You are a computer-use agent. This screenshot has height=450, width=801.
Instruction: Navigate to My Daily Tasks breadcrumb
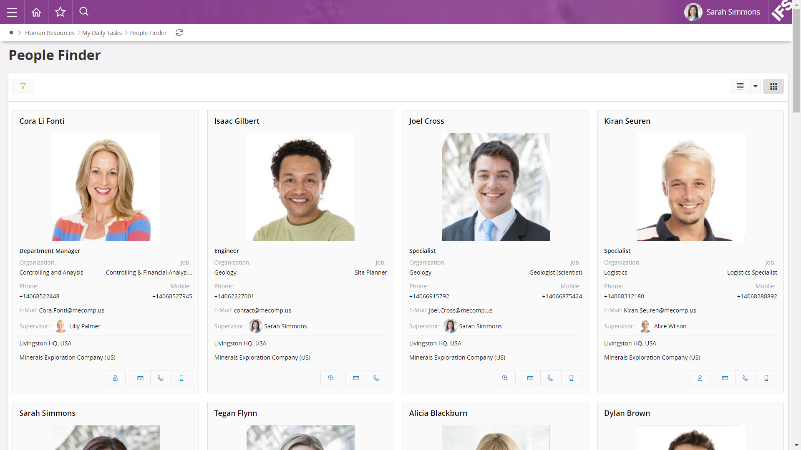click(102, 33)
